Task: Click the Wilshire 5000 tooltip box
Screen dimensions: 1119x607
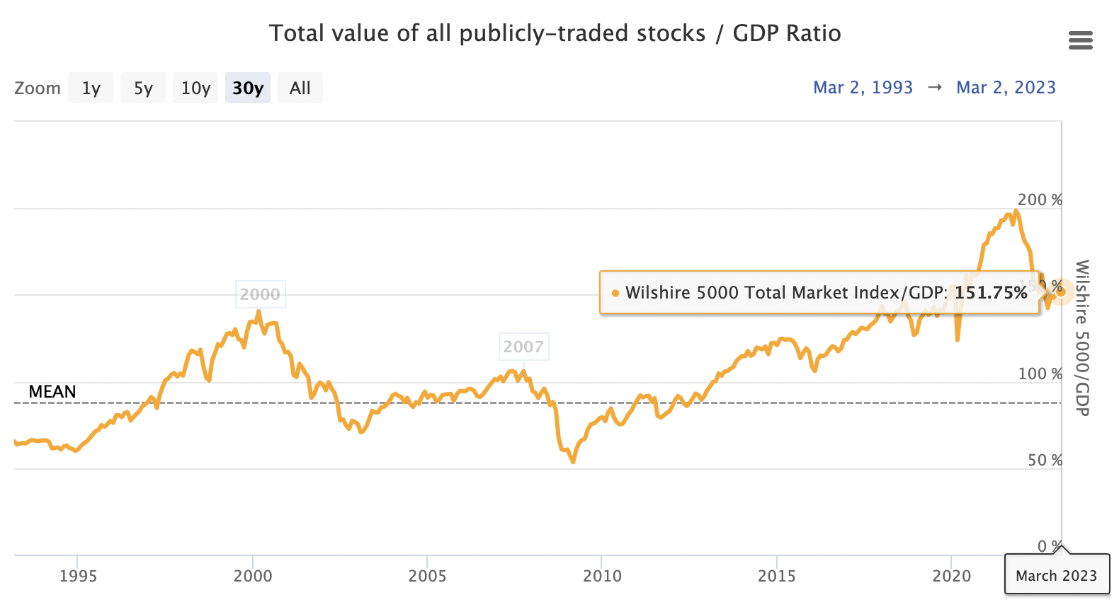Action: click(x=819, y=293)
